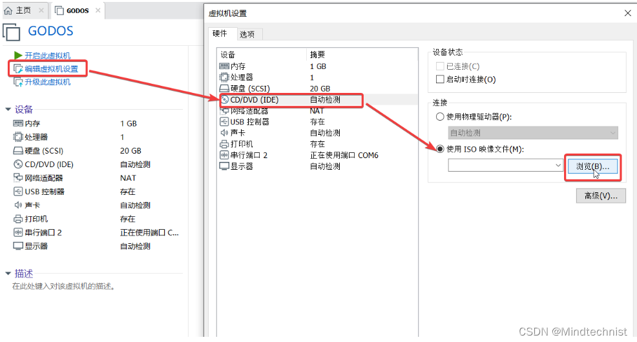Click the 开启此虚拟机 link

point(48,55)
